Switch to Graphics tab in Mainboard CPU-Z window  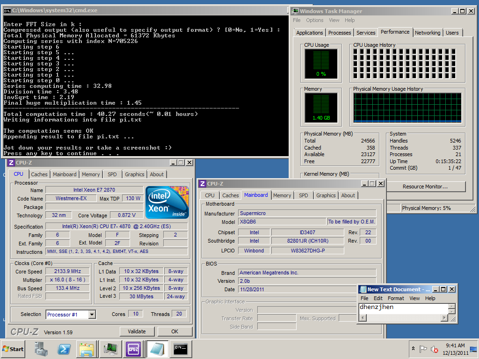pos(326,195)
